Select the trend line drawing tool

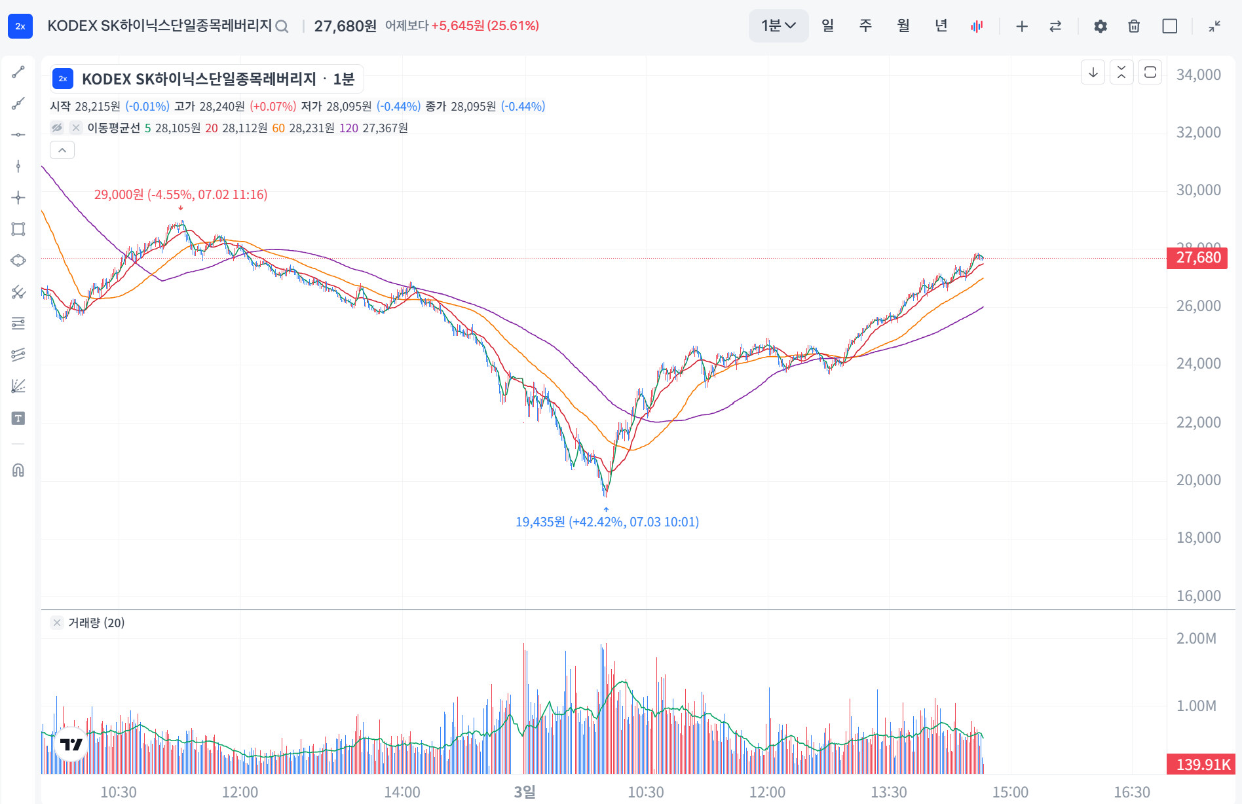18,72
